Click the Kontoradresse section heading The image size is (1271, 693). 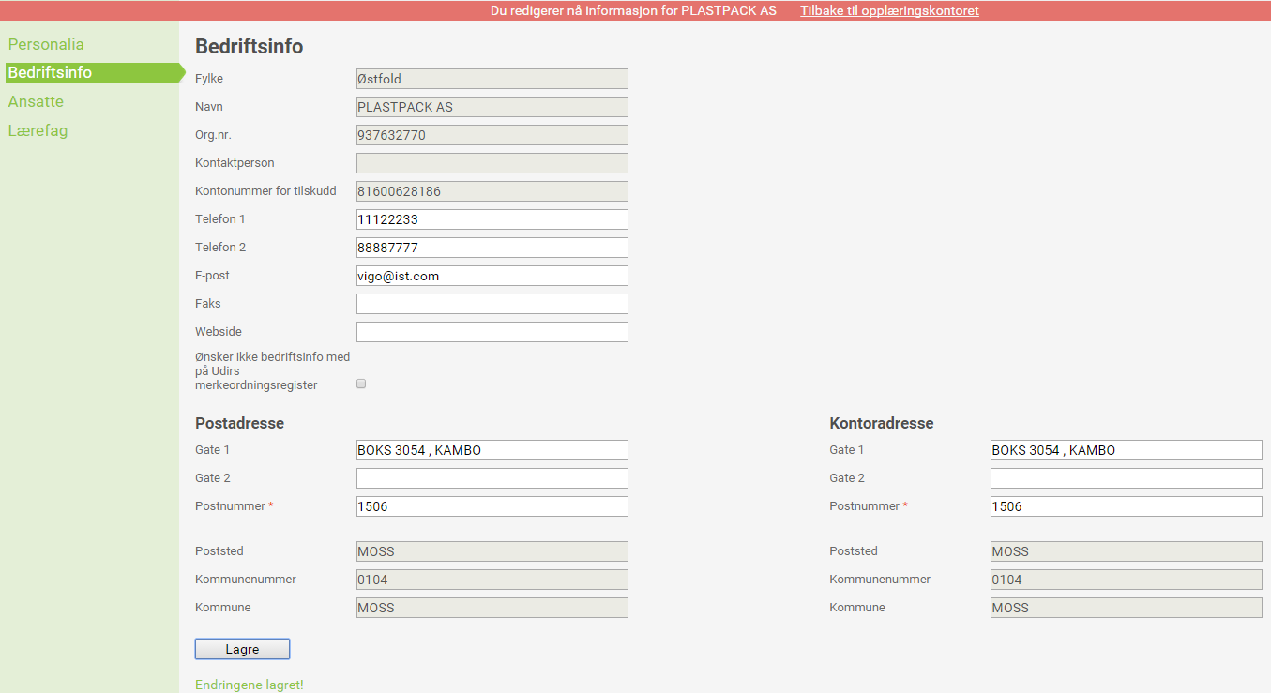(882, 423)
